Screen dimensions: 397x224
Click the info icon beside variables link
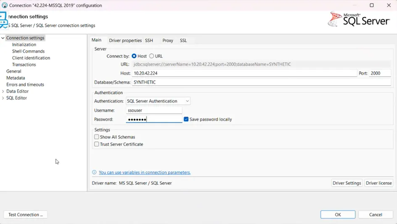pyautogui.click(x=94, y=172)
